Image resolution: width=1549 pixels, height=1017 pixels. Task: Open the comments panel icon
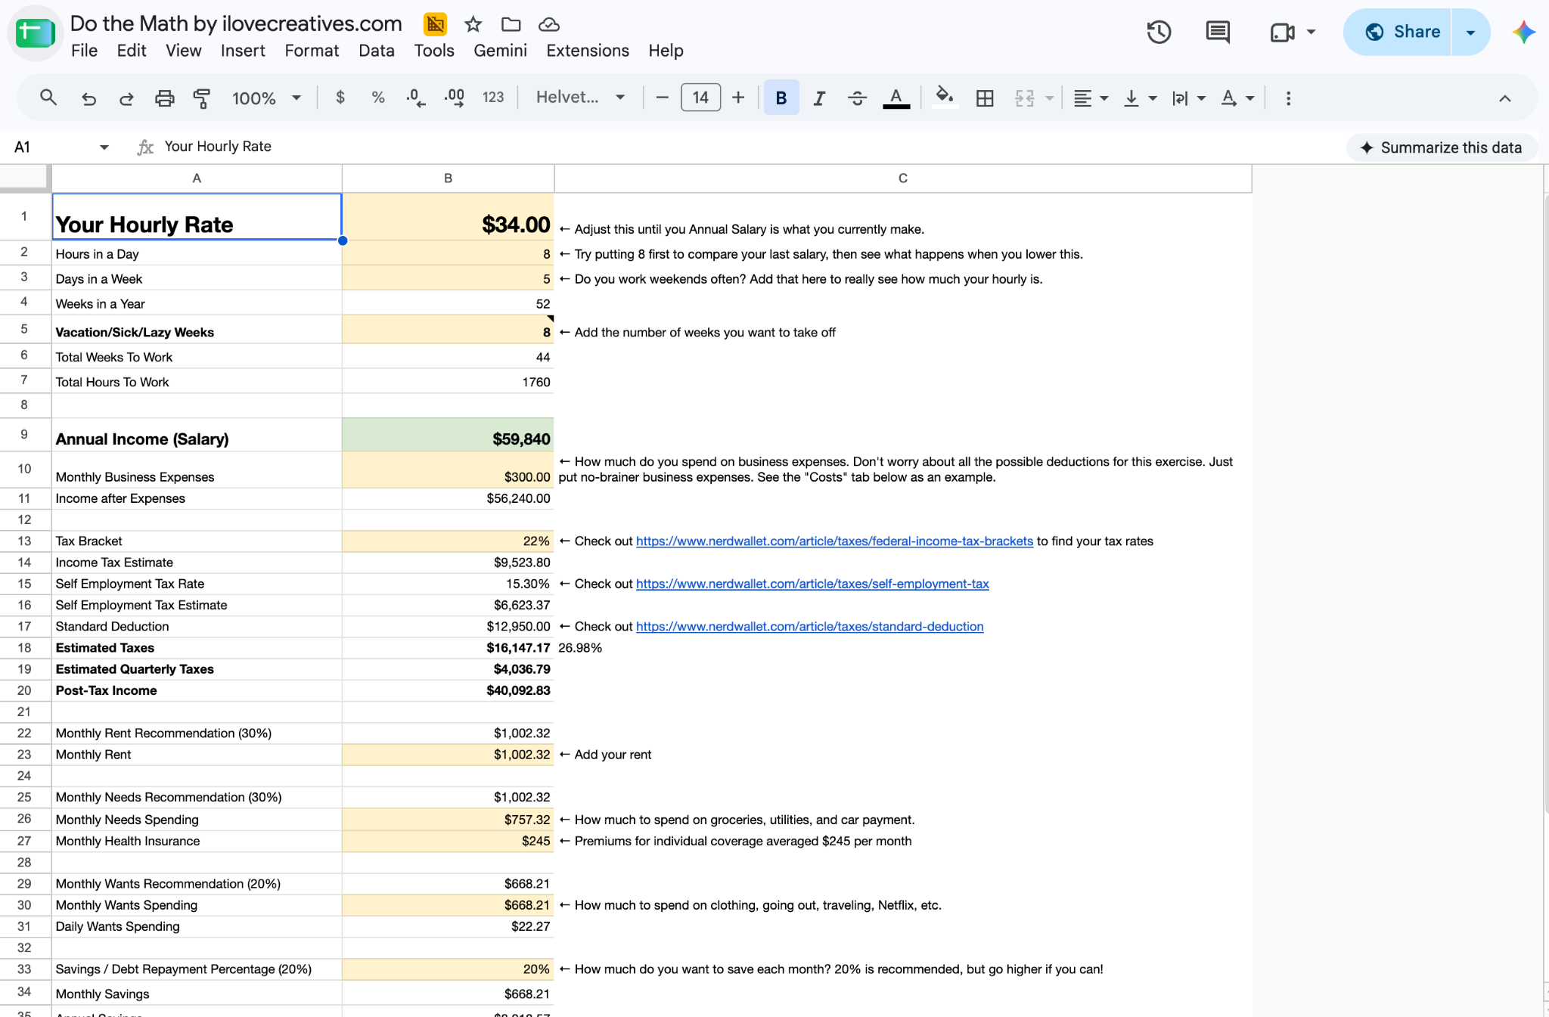[x=1218, y=32]
